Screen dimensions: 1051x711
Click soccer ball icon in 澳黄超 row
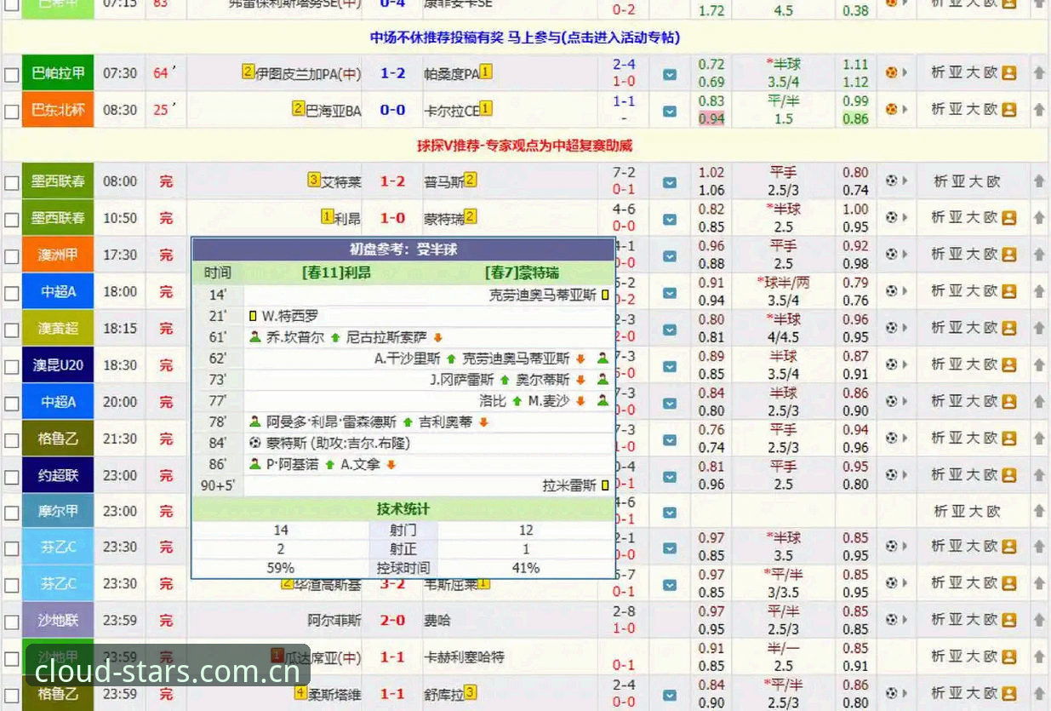click(891, 327)
